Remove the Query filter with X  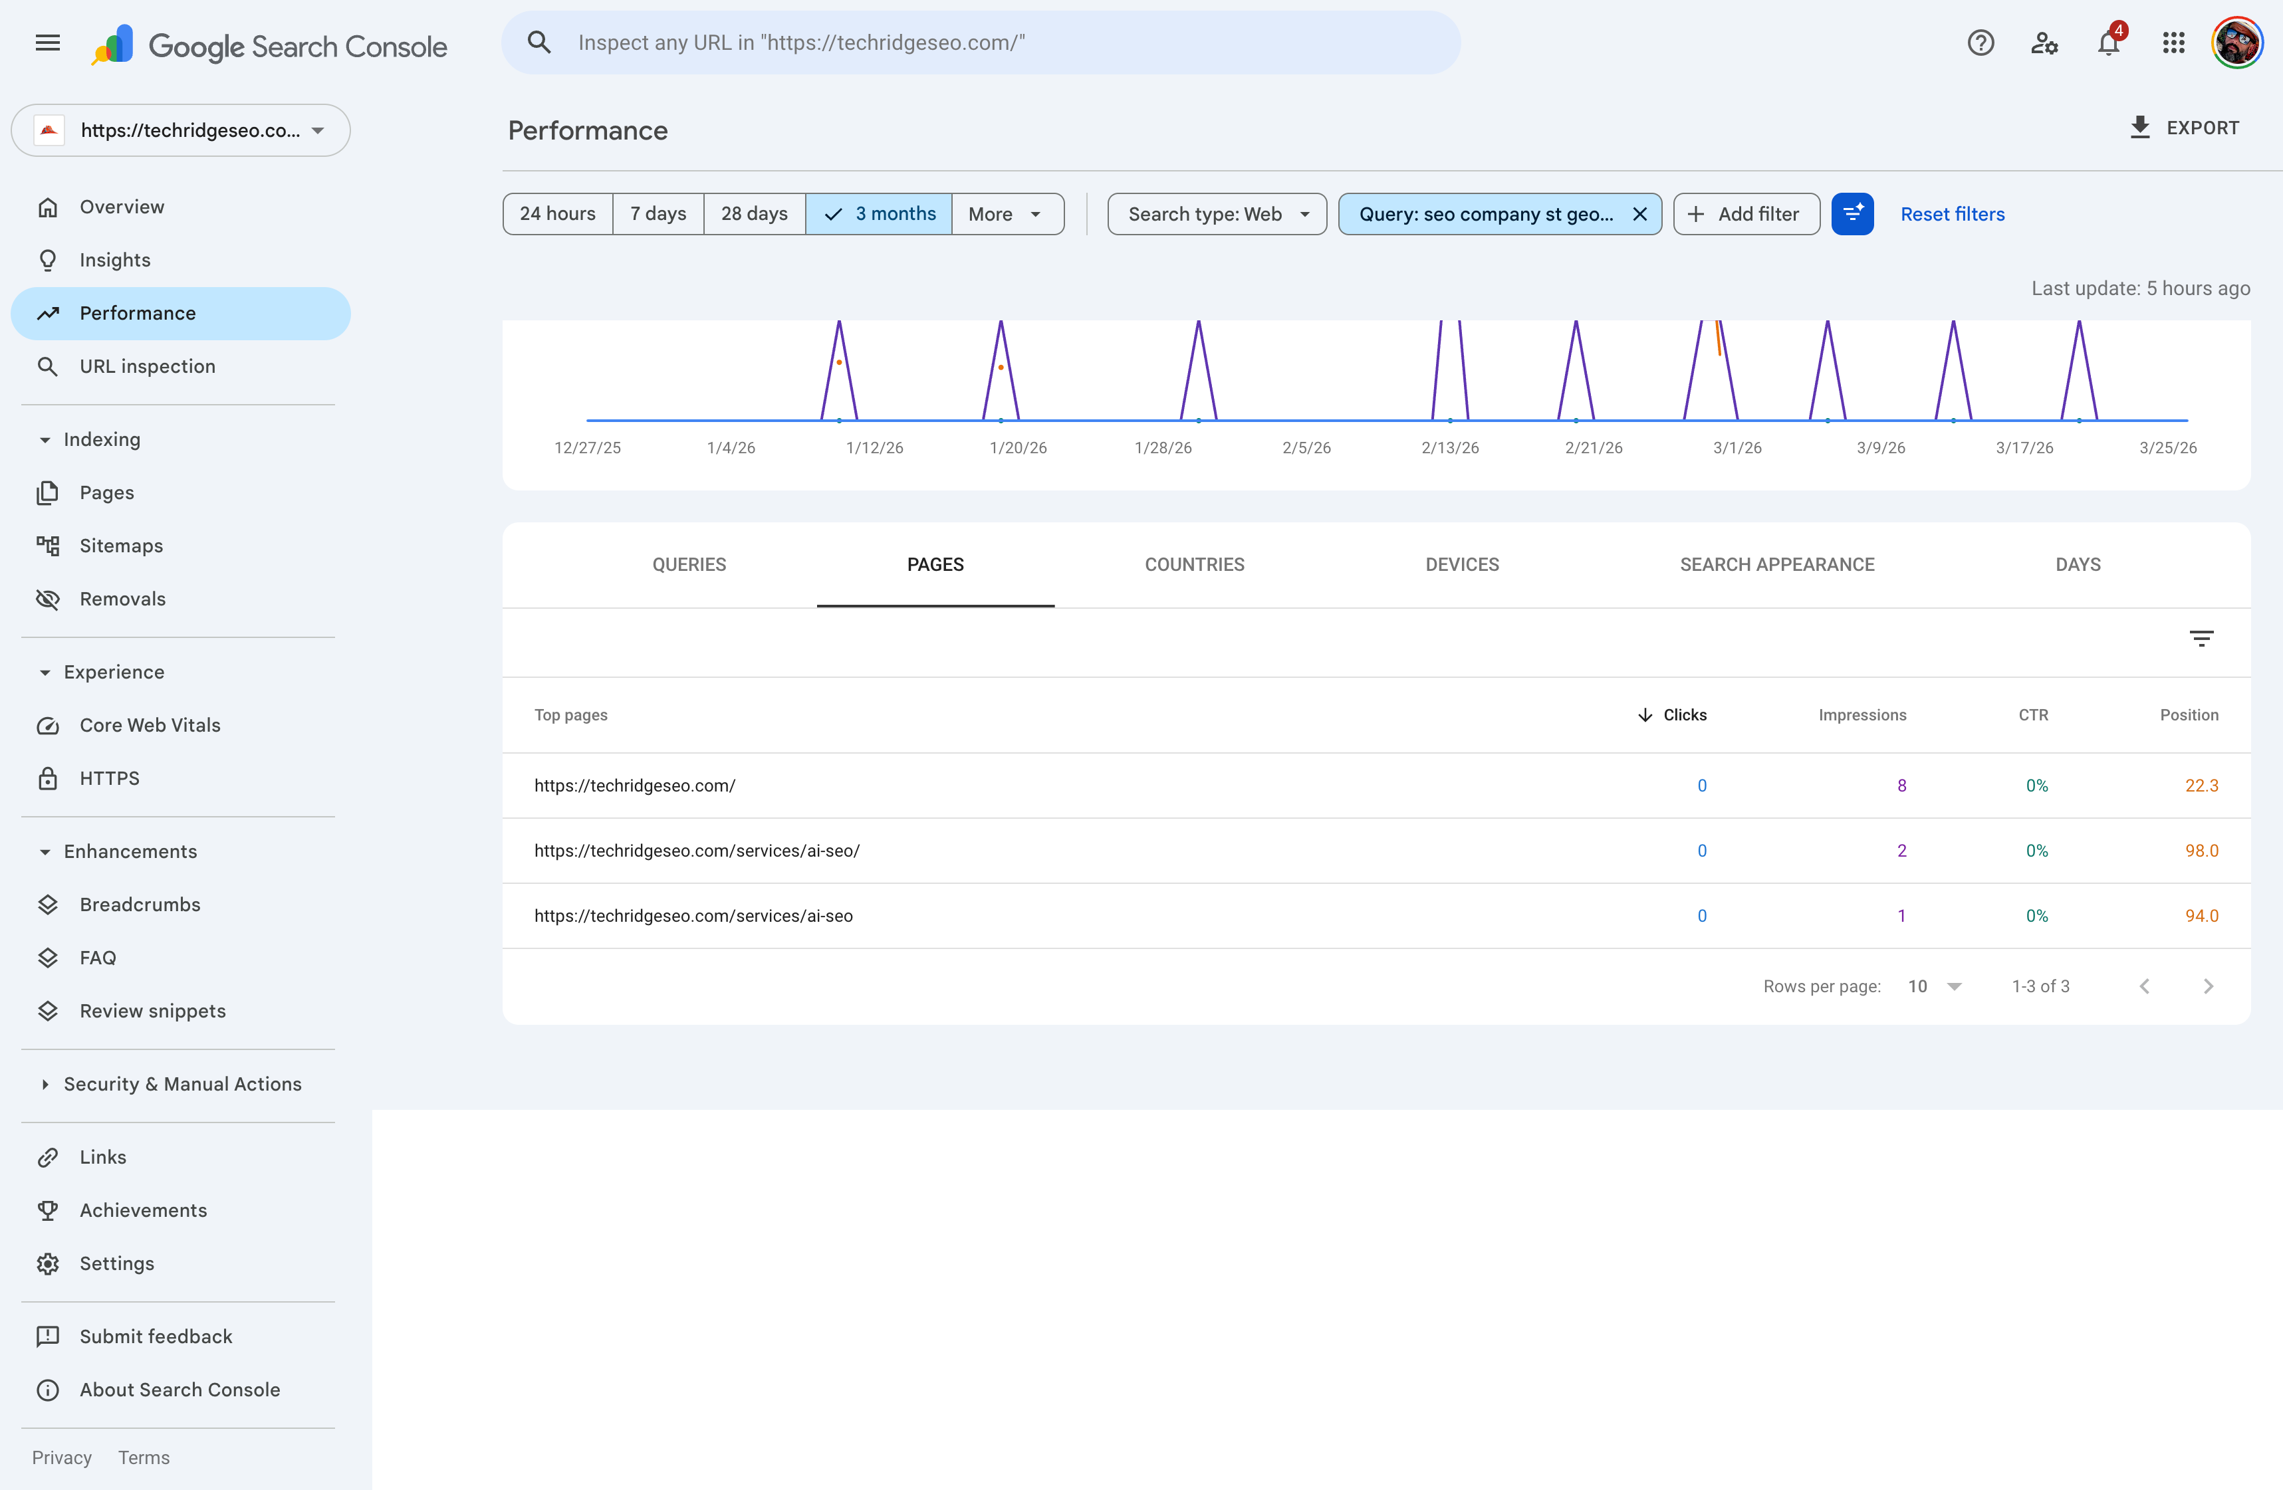click(1639, 214)
